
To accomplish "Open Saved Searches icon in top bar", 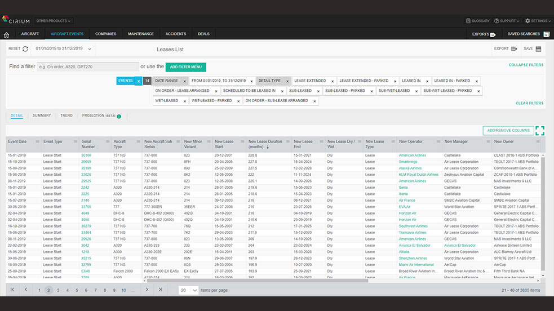I will point(546,34).
